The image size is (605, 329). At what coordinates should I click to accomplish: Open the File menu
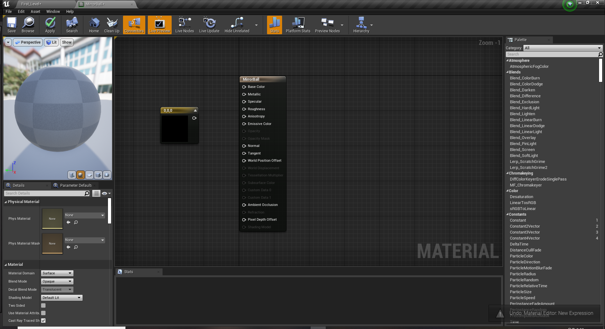tap(9, 11)
